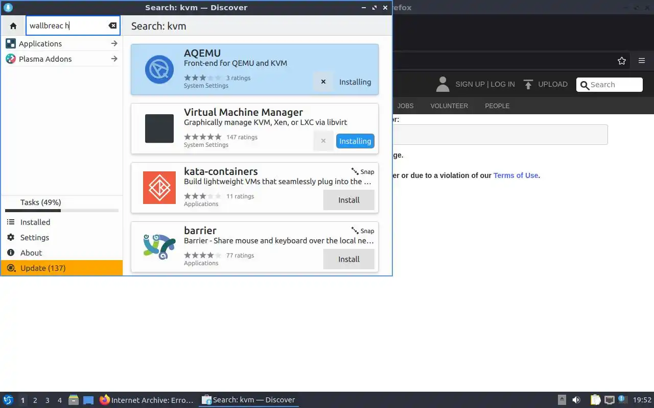The width and height of the screenshot is (654, 408).
Task: Click the user avatar icon on Internet Archive
Action: [442, 84]
